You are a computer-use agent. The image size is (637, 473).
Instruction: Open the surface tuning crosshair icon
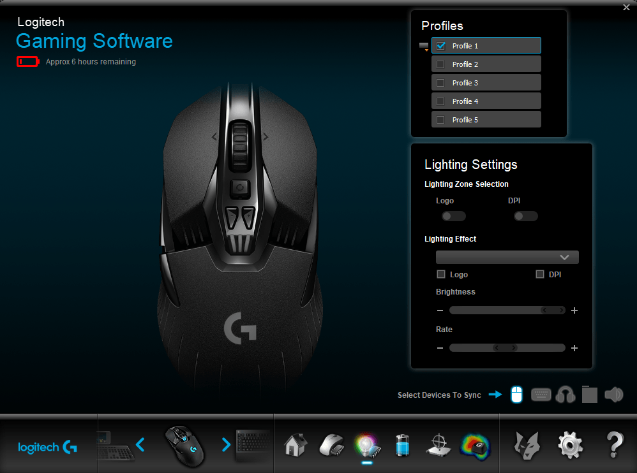pyautogui.click(x=438, y=444)
